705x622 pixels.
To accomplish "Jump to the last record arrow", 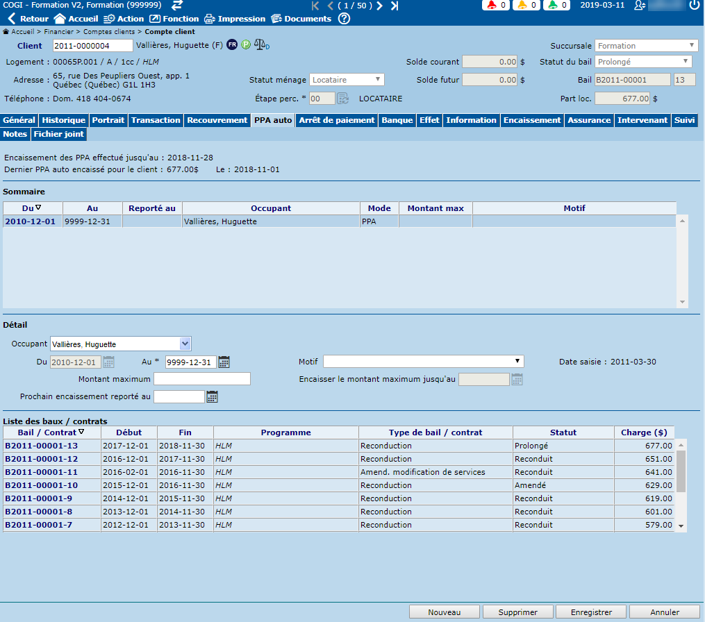I will (x=395, y=6).
